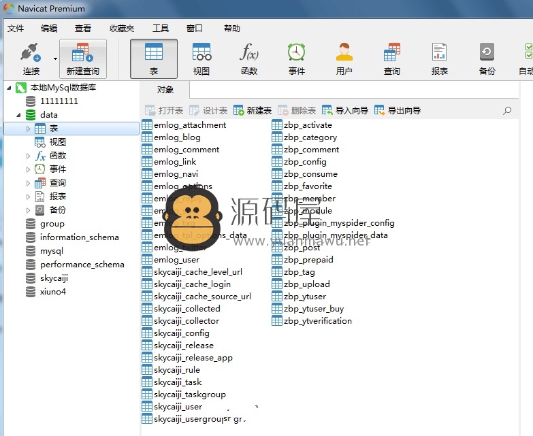Open the 视图 views toolbar icon
533x436 pixels.
[x=201, y=58]
